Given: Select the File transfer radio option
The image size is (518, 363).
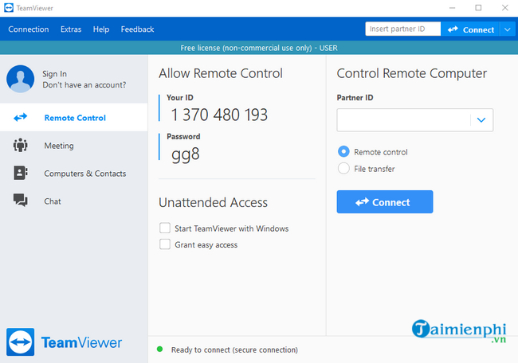Looking at the screenshot, I should tap(343, 168).
